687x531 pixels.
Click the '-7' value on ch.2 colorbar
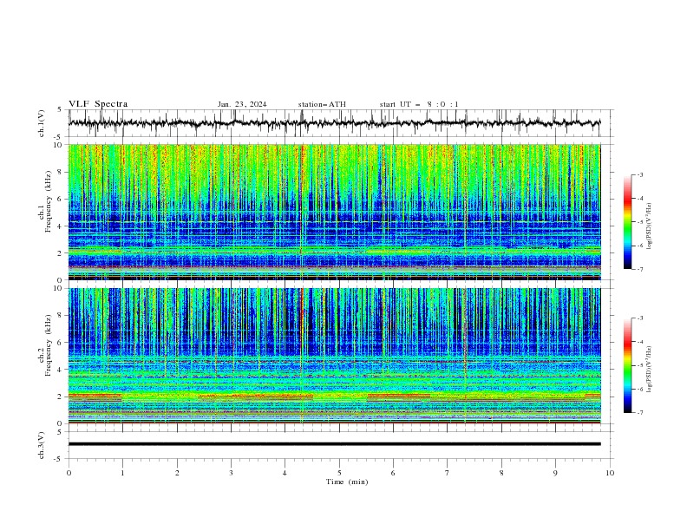(x=640, y=413)
